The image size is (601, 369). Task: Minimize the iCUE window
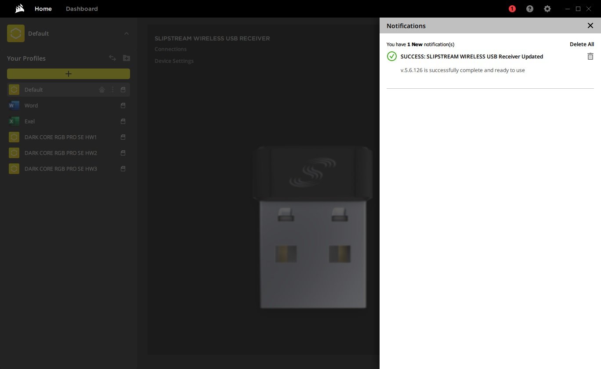coord(568,9)
